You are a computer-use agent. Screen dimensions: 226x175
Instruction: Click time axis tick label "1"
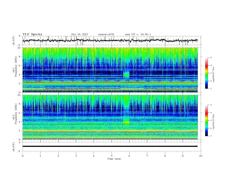click(x=40, y=156)
